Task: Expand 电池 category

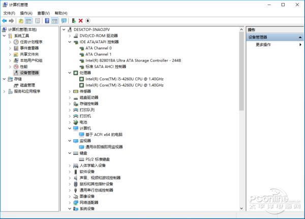Action: pyautogui.click(x=70, y=122)
